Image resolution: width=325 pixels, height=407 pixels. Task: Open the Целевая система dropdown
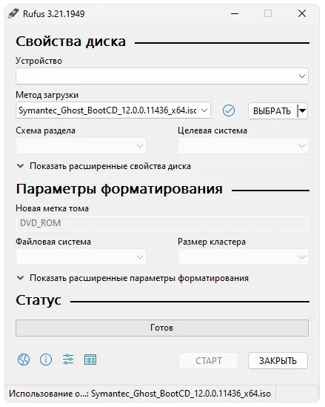pyautogui.click(x=243, y=145)
